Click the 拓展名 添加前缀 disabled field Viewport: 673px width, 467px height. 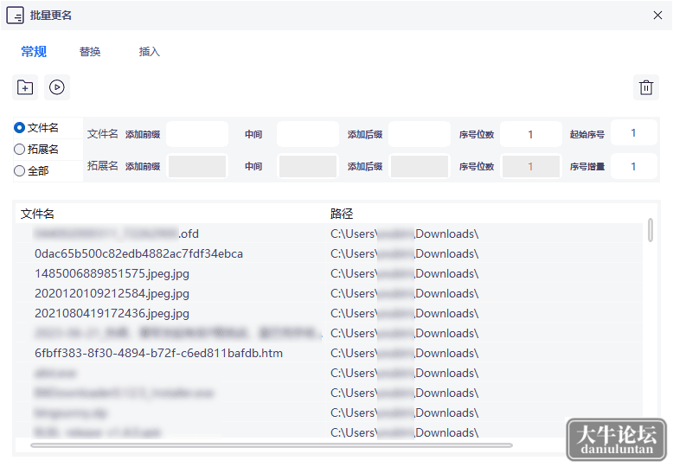[197, 166]
